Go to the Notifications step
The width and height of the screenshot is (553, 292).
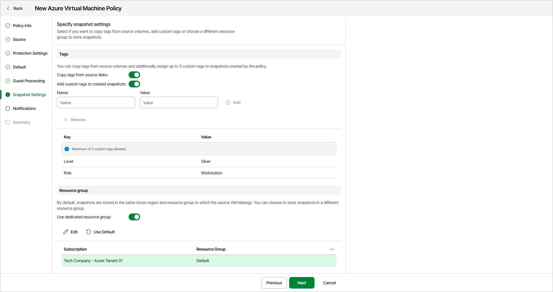pyautogui.click(x=24, y=108)
